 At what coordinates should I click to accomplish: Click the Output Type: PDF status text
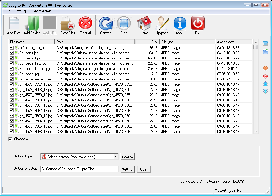click(x=229, y=190)
